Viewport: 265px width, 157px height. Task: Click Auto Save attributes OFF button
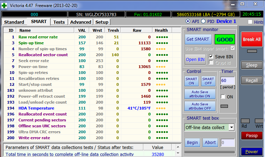click(200, 106)
